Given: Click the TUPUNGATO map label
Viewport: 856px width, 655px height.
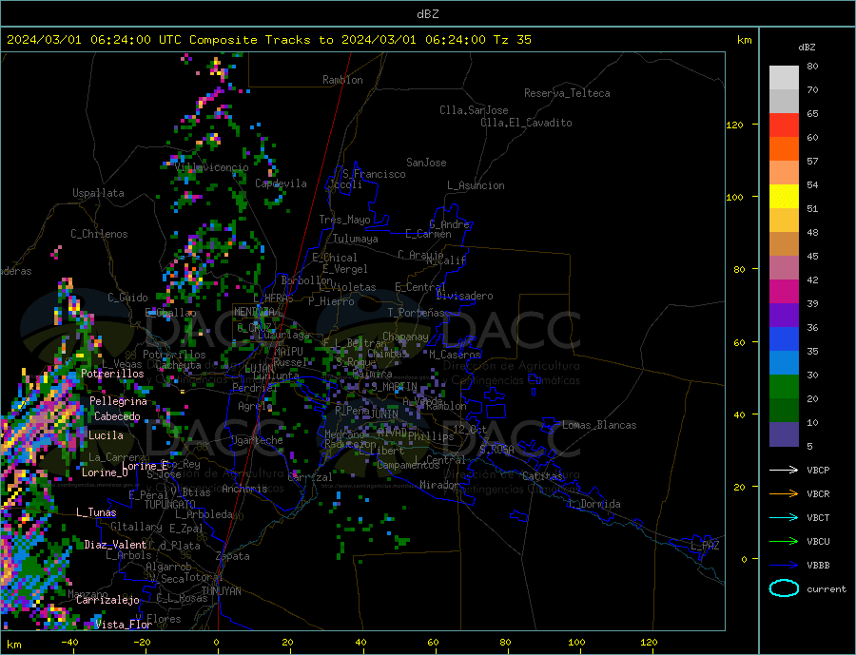Looking at the screenshot, I should (170, 505).
